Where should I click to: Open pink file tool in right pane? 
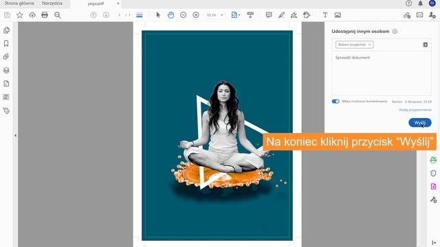433,186
